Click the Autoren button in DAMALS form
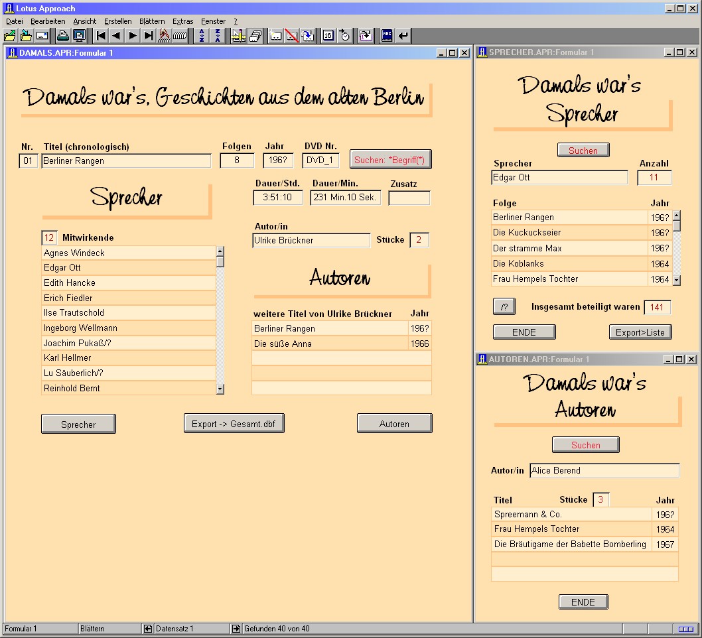702x638 pixels. pos(394,423)
